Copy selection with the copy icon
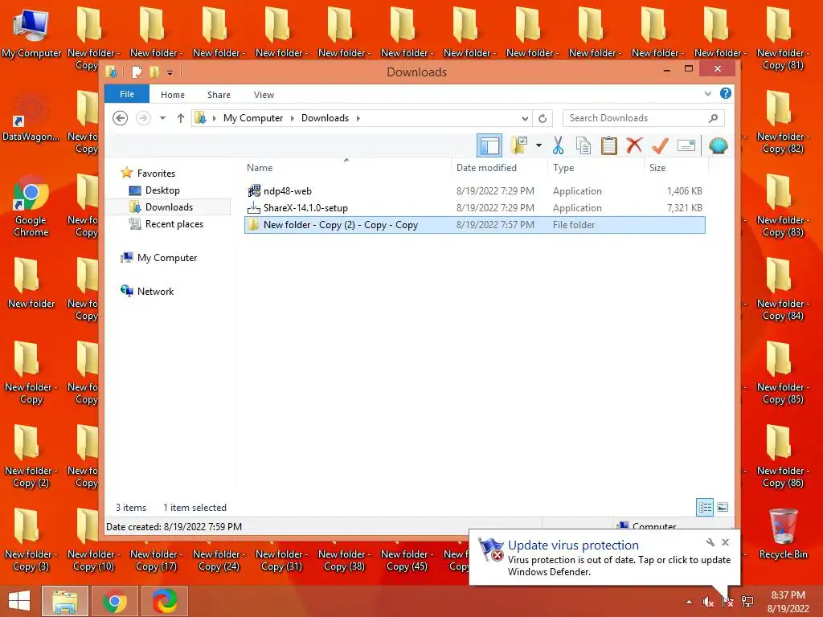 coord(583,145)
